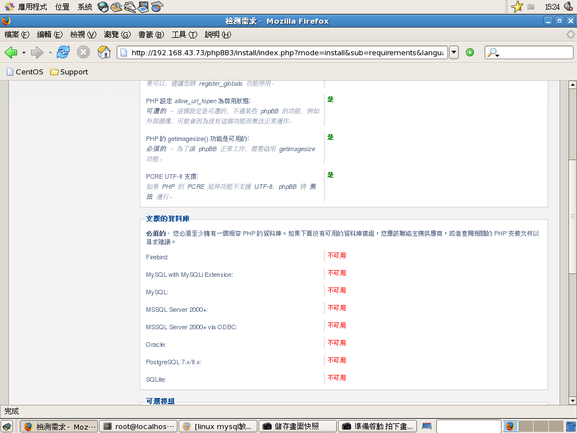Launch the spreadsheet chart icon in top panel
This screenshot has width=577, height=433.
pyautogui.click(x=157, y=7)
